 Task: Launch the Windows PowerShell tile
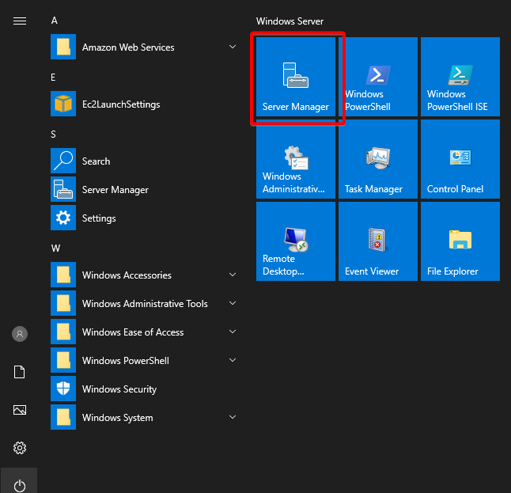point(378,77)
